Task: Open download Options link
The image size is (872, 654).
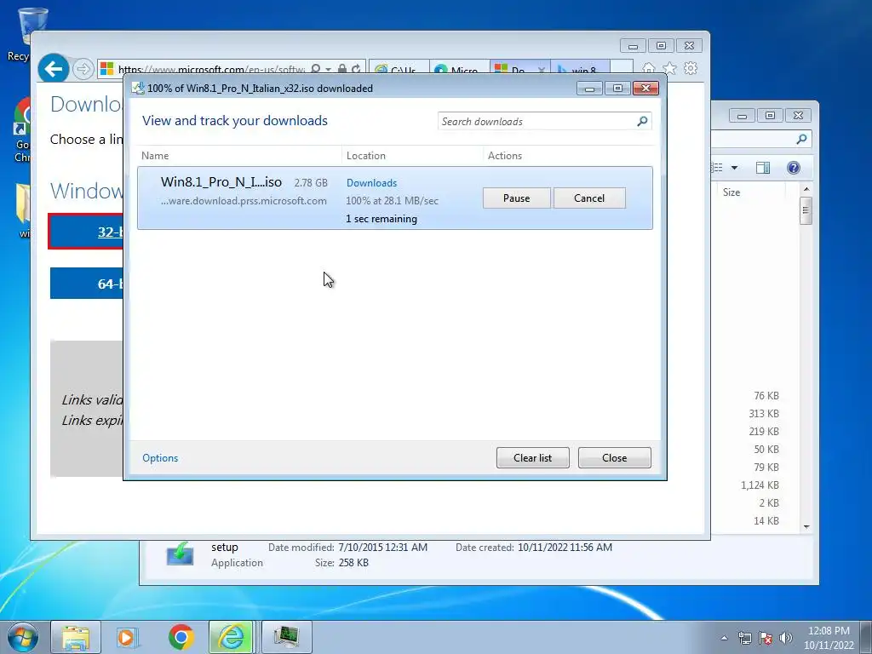Action: pyautogui.click(x=160, y=457)
